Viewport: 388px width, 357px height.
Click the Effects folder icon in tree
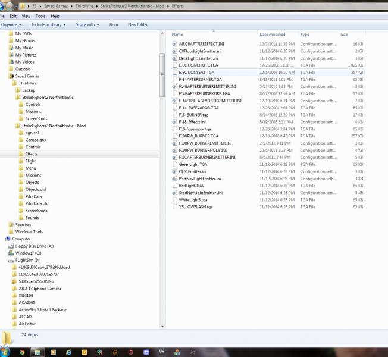21,154
